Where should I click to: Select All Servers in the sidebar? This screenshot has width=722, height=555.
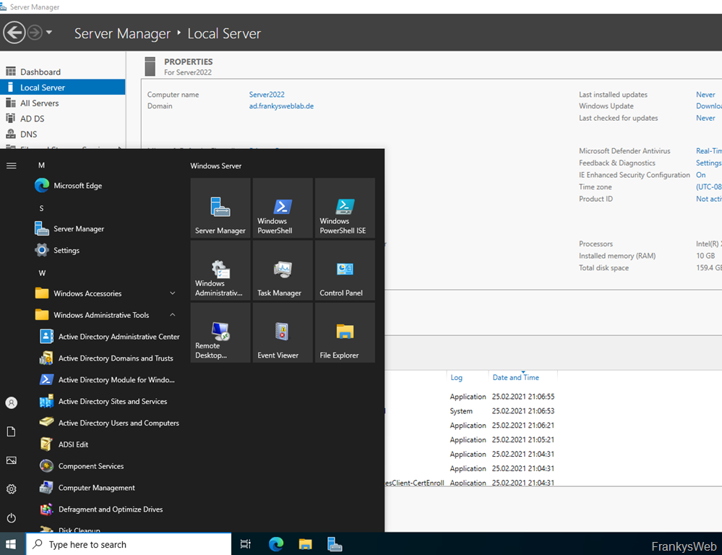39,103
